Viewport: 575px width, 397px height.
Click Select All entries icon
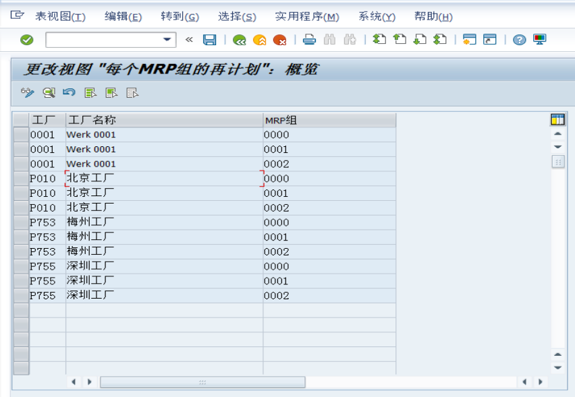point(90,92)
